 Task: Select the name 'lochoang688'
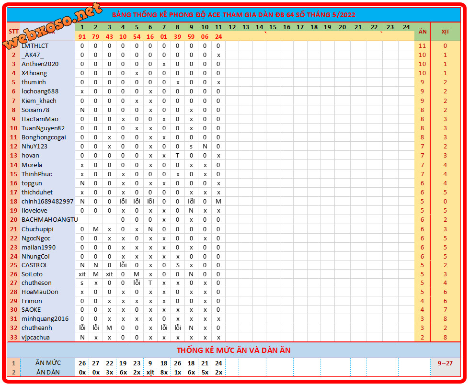pyautogui.click(x=40, y=91)
